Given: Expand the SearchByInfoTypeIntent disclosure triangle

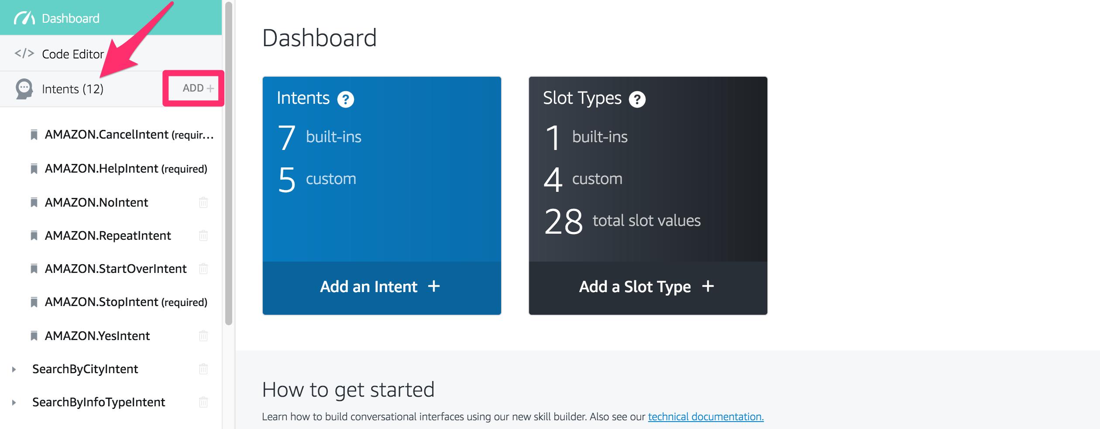Looking at the screenshot, I should tap(14, 402).
